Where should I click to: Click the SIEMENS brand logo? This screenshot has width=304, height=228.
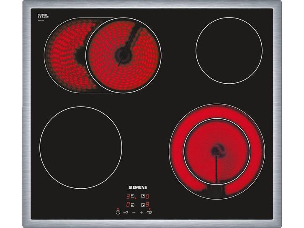[137, 188]
